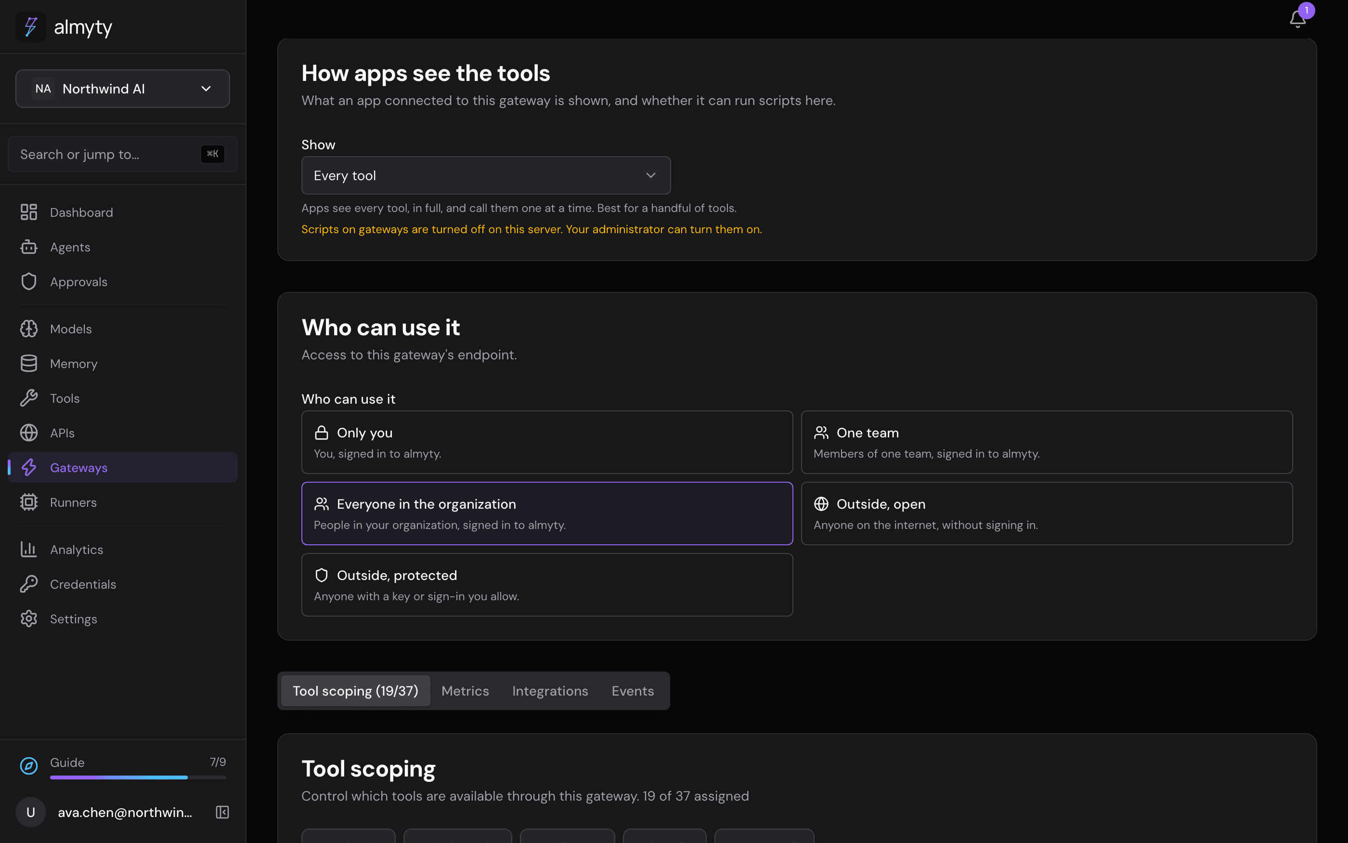This screenshot has height=843, width=1348.
Task: Open Gateways in the sidebar
Action: 123,467
